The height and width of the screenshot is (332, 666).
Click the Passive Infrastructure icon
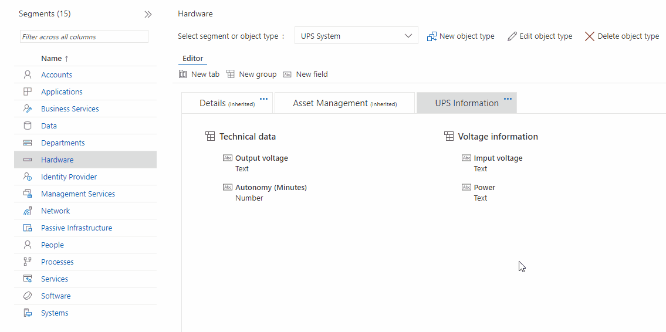click(x=27, y=228)
